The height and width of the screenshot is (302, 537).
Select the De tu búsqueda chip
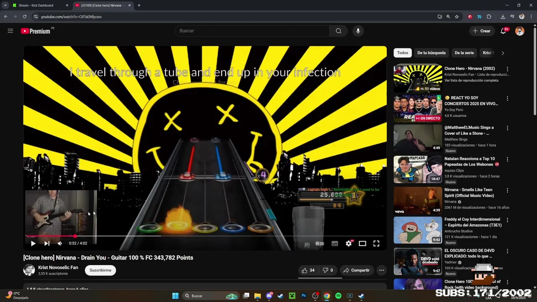click(x=431, y=53)
